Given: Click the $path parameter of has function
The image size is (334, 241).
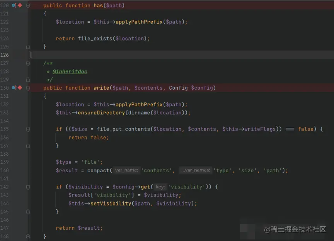Looking at the screenshot, I should point(114,5).
